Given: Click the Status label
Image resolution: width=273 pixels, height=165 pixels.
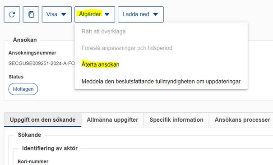Looking at the screenshot, I should pyautogui.click(x=16, y=77).
